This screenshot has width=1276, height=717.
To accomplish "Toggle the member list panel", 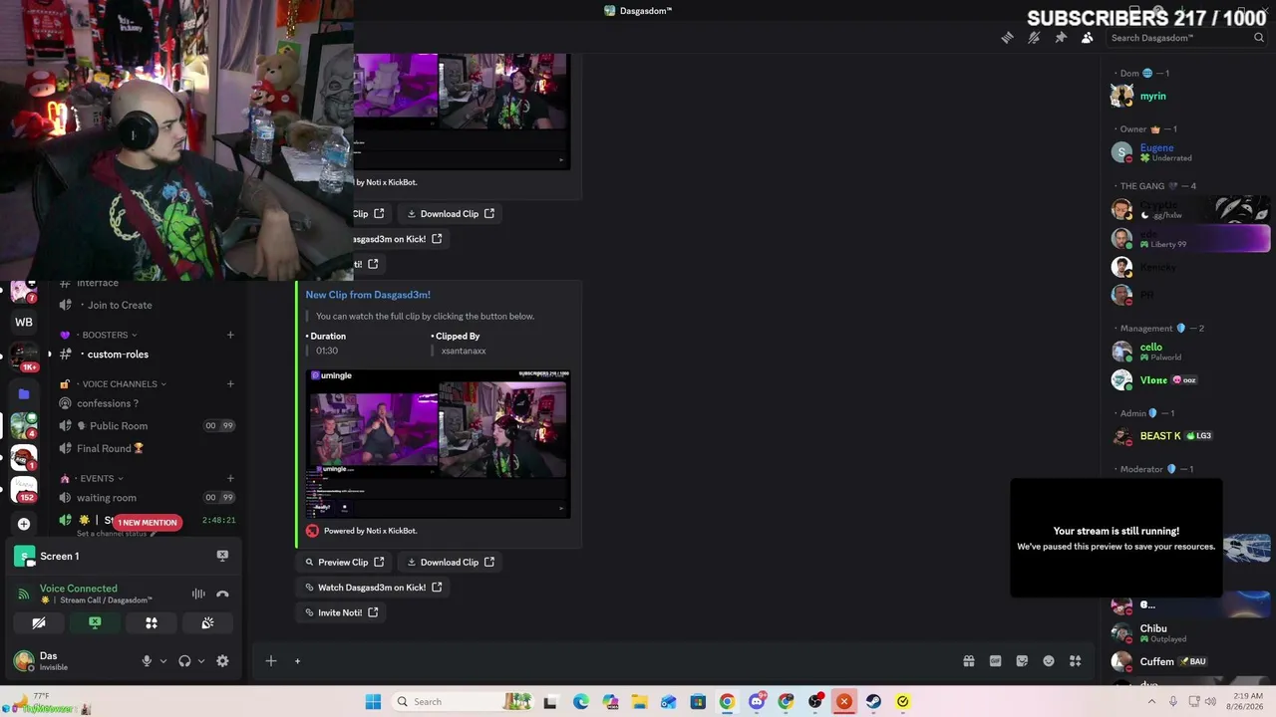I will click(1087, 38).
